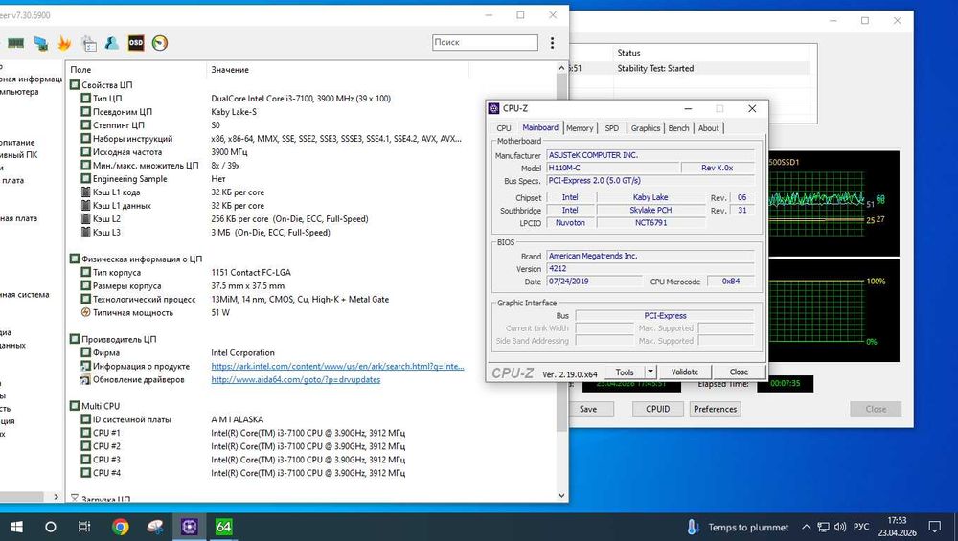
Task: Open Cortana search circle on the taskbar
Action: (50, 527)
